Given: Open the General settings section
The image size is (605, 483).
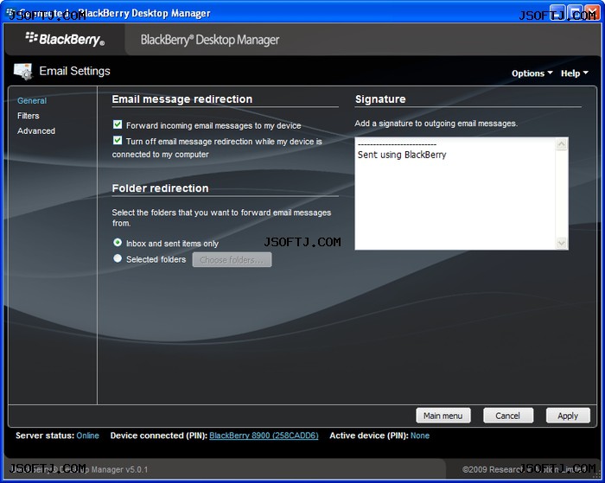Looking at the screenshot, I should [32, 101].
